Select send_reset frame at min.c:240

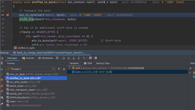(36, 86)
